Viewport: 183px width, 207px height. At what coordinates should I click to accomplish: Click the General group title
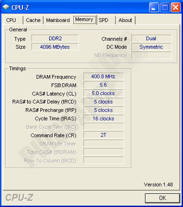pyautogui.click(x=18, y=30)
